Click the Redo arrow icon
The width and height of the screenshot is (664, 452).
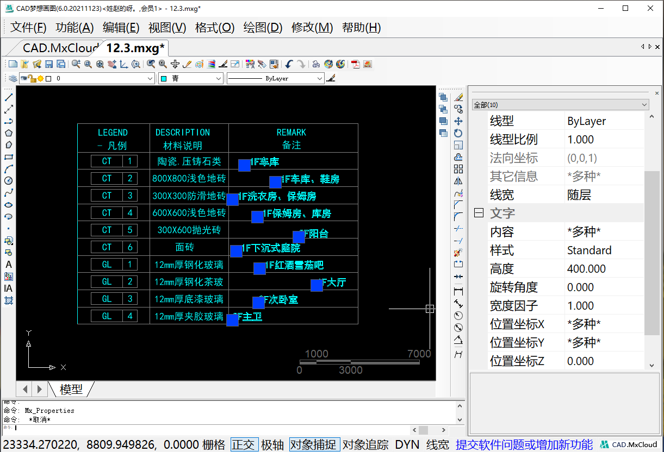301,64
